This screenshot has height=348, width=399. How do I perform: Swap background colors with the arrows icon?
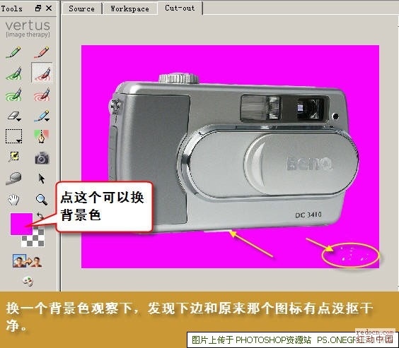coord(40,216)
